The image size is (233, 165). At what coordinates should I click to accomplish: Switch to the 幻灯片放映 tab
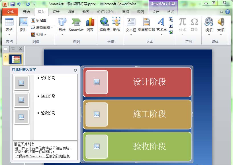pos(106,12)
